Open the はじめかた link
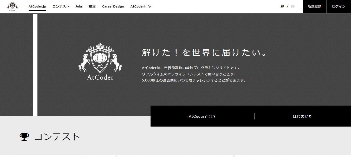 tap(303, 116)
